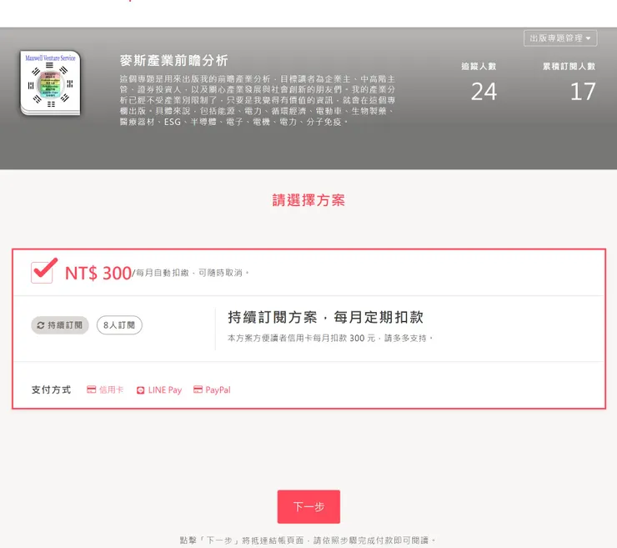Click the card icon before PayPal
The width and height of the screenshot is (617, 548).
[x=198, y=390]
